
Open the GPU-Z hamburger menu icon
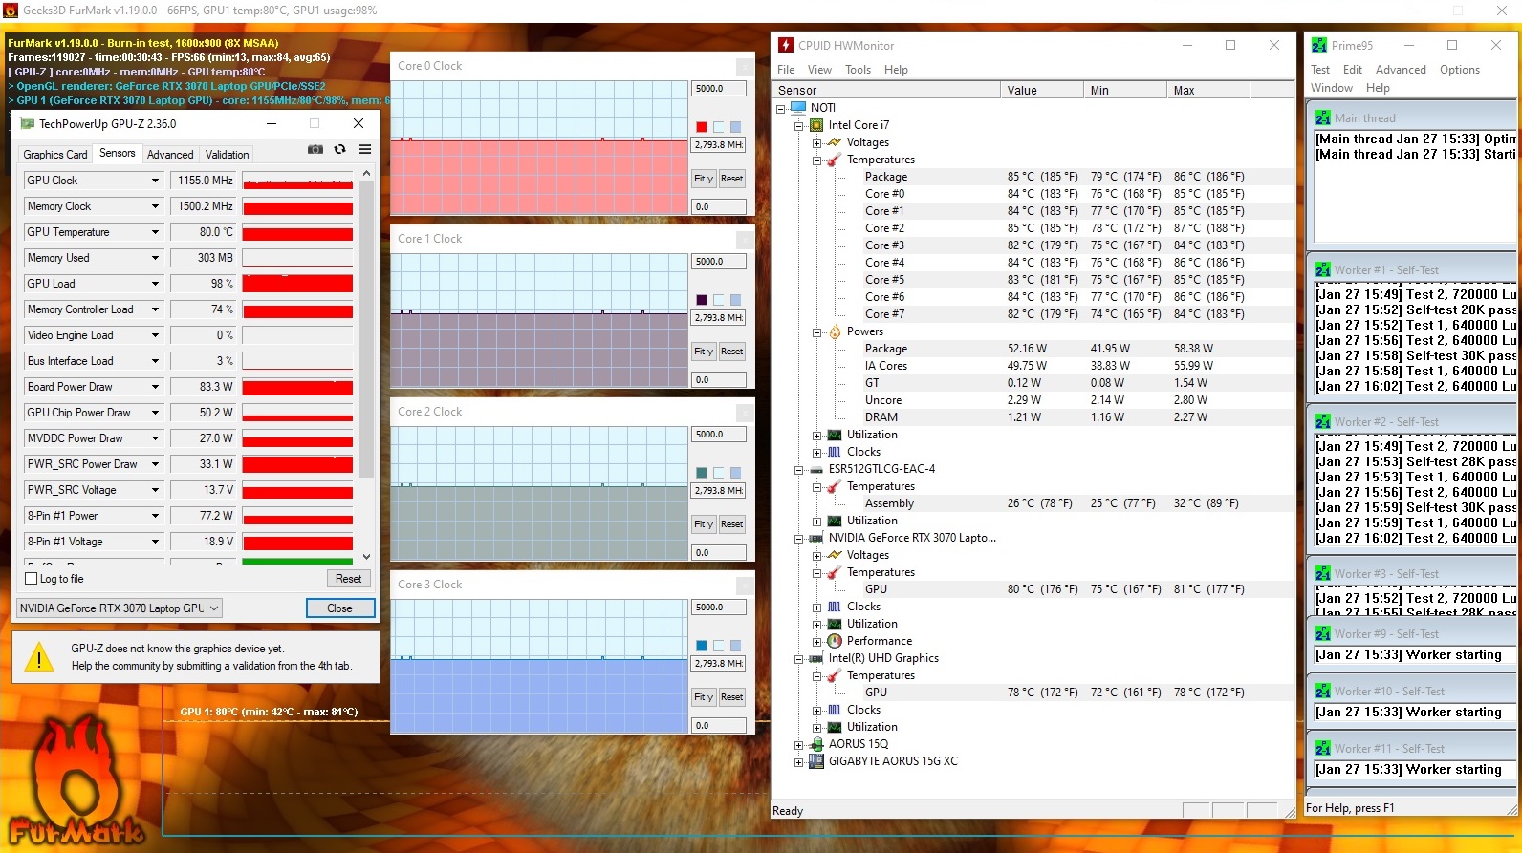(x=364, y=150)
